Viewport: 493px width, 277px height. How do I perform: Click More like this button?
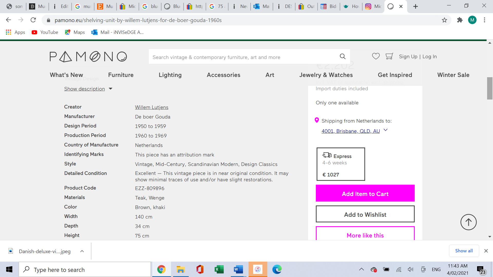click(365, 234)
